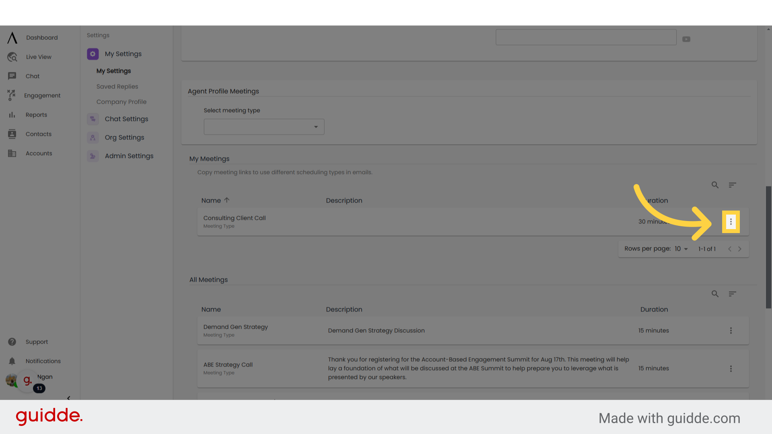
Task: Click the empty text field at top
Action: pyautogui.click(x=586, y=37)
